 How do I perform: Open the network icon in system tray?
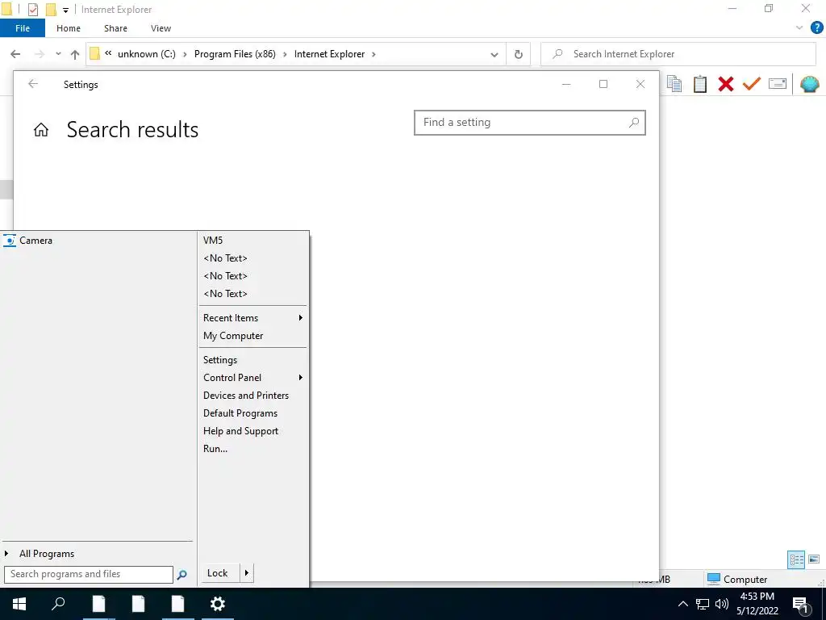703,604
